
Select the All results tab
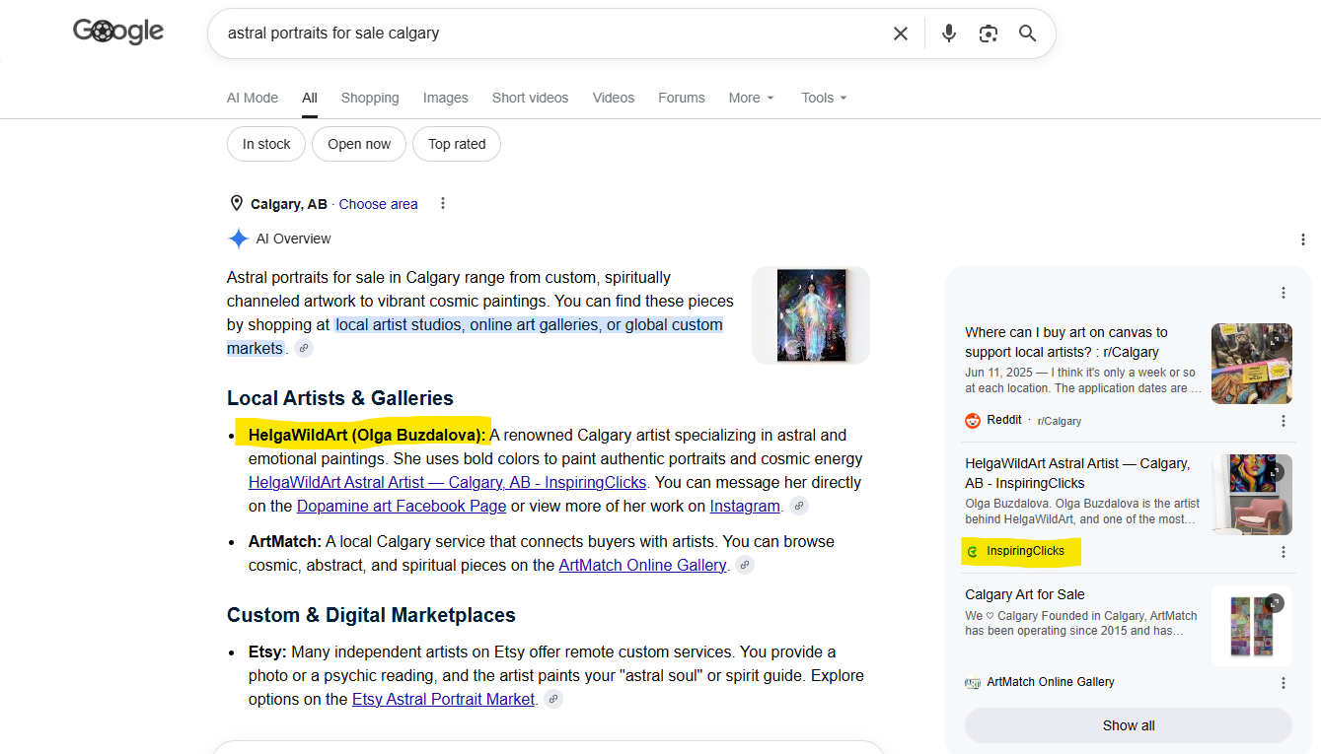point(310,98)
